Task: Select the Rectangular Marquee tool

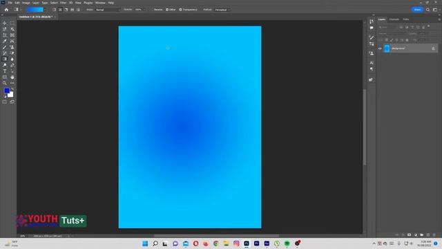Action: (x=12, y=23)
